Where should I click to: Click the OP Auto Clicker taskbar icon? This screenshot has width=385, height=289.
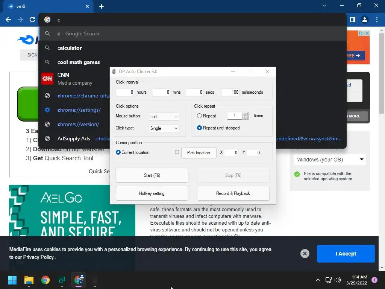95,280
